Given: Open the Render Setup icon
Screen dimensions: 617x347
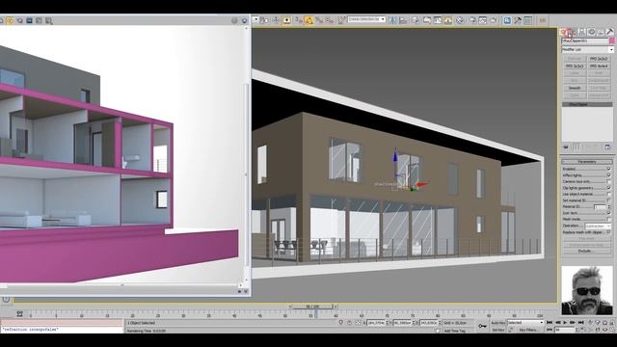Looking at the screenshot, I should pos(473,20).
